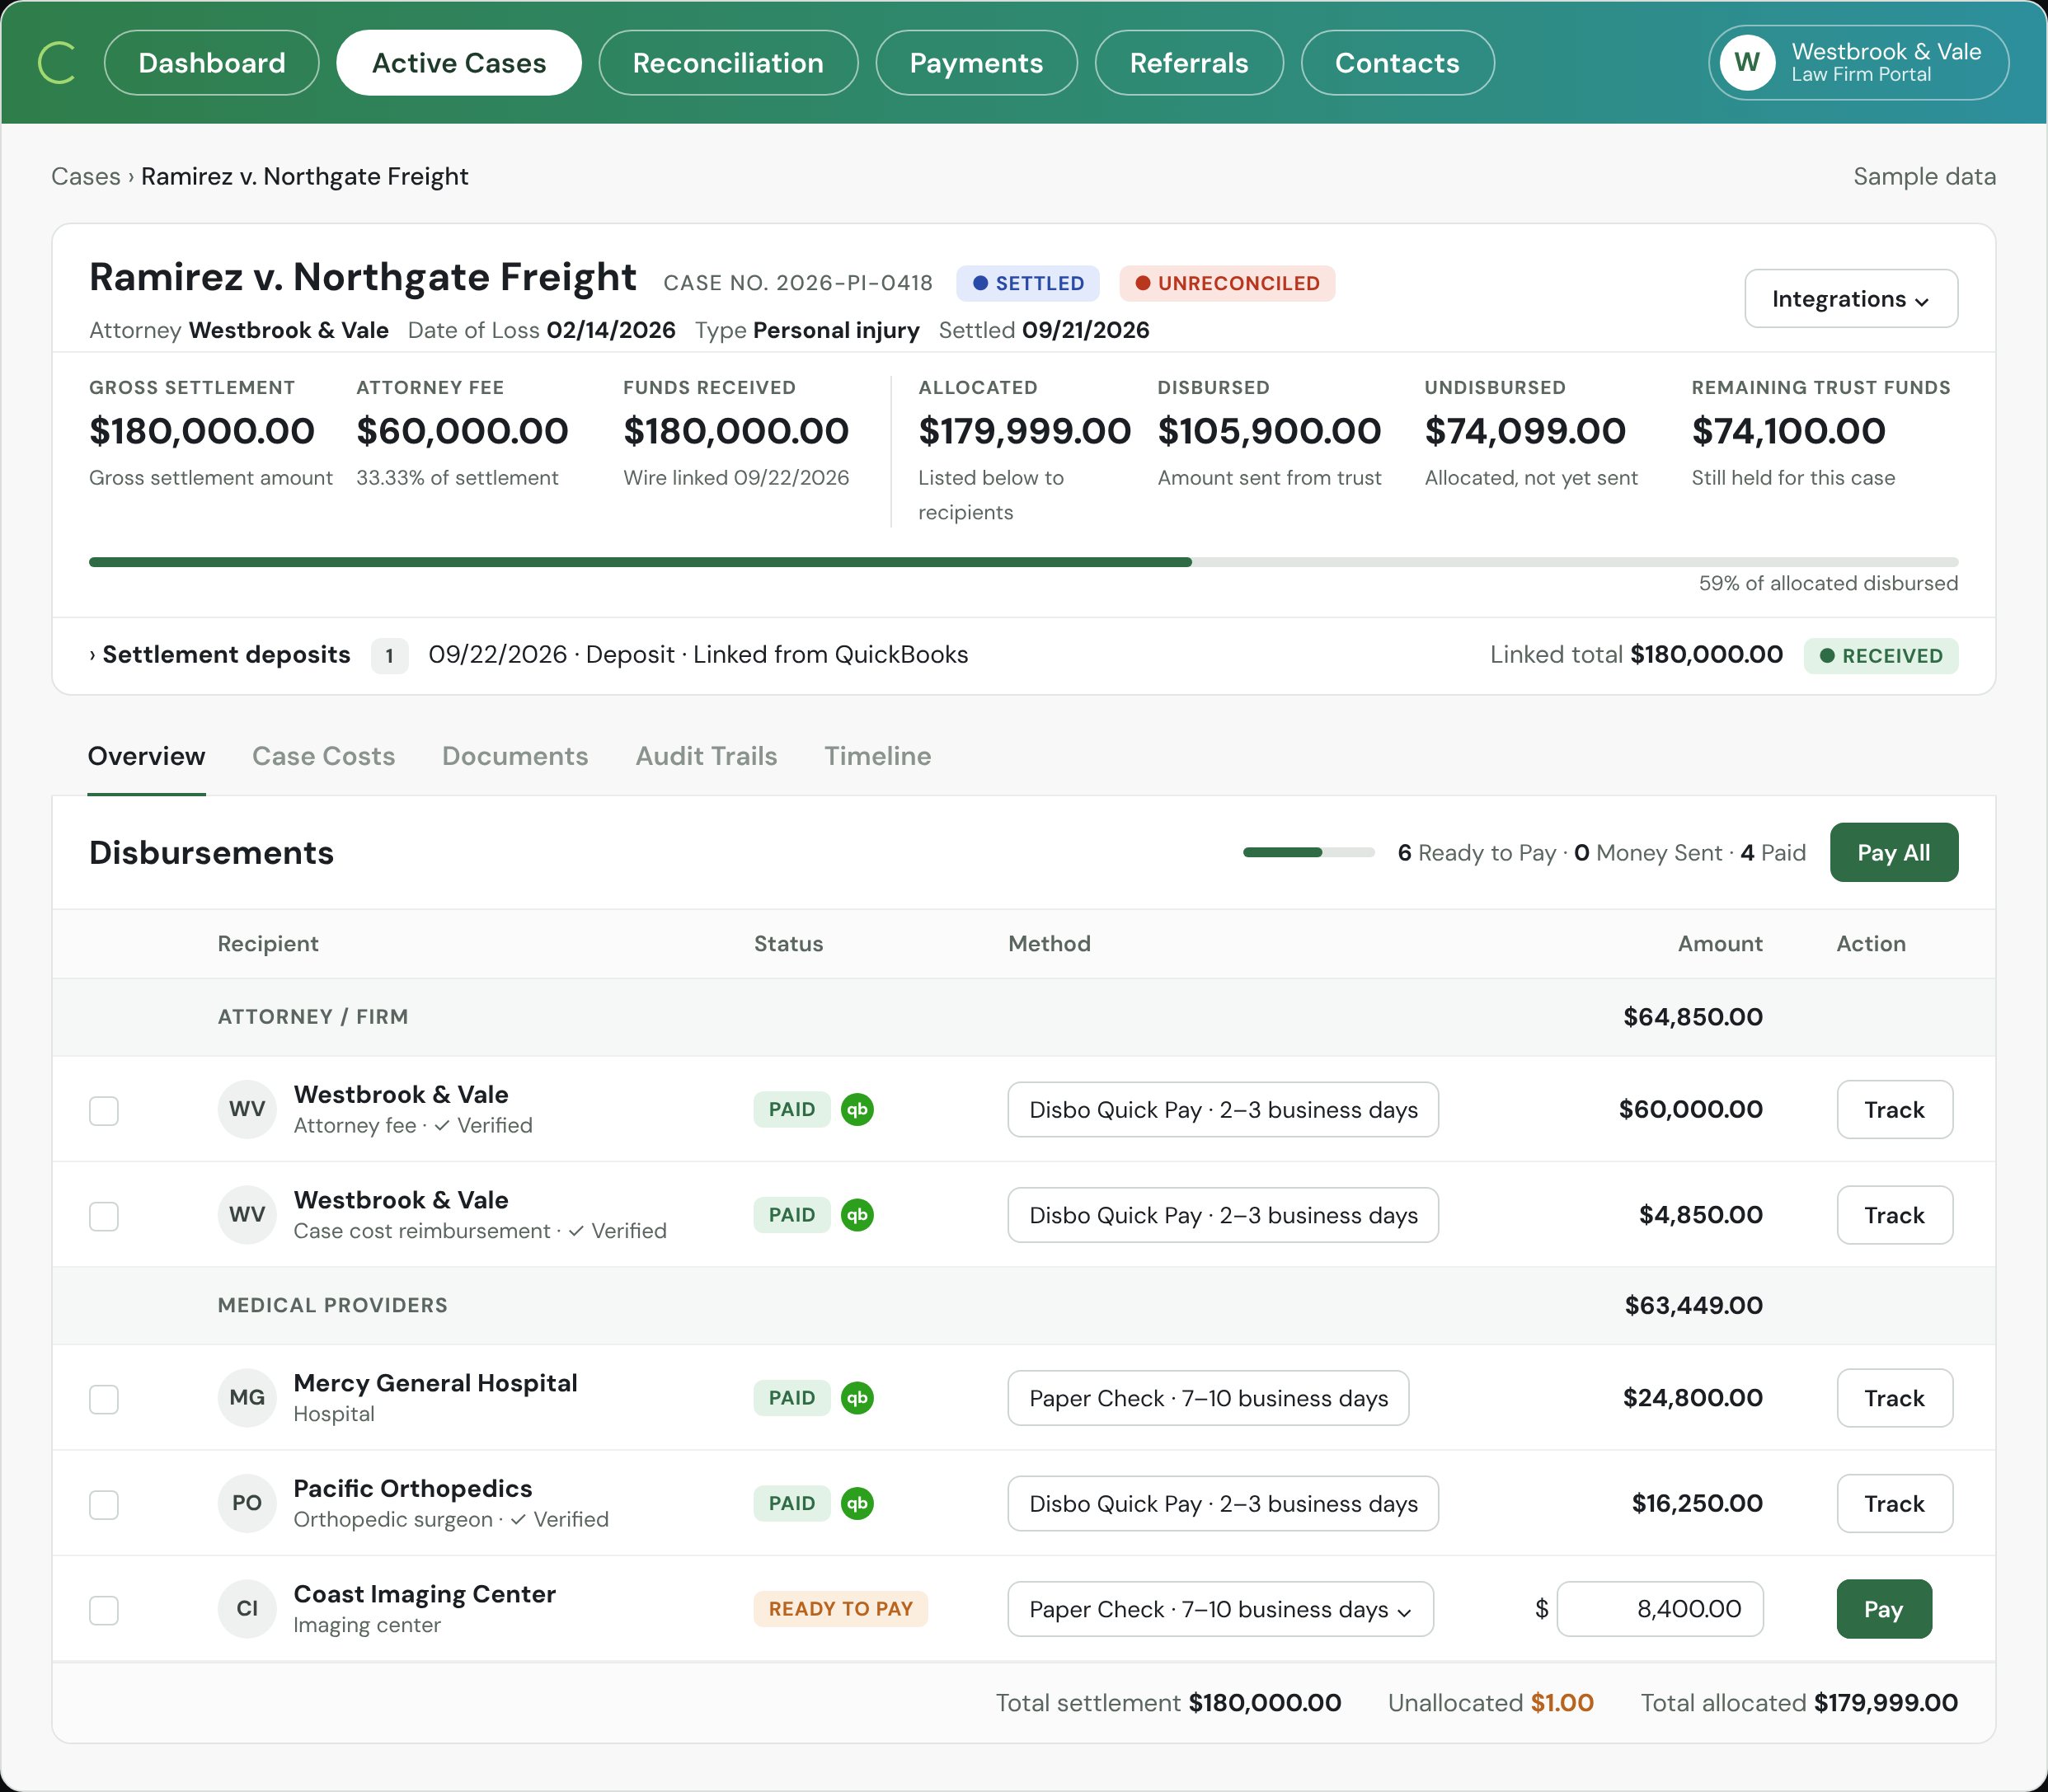Tick the Pacific Orthopedics checkbox
Screen dimensions: 2048x1792
click(104, 1504)
